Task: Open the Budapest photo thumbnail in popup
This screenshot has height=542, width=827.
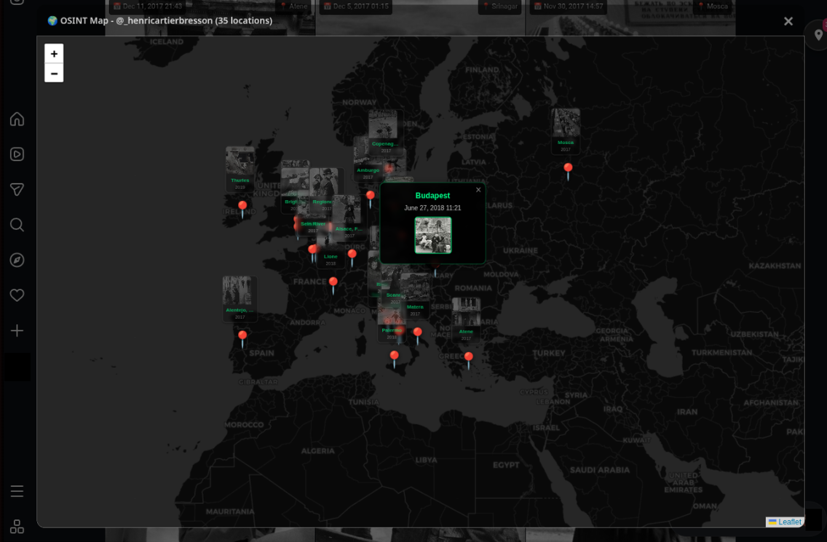Action: click(x=433, y=235)
